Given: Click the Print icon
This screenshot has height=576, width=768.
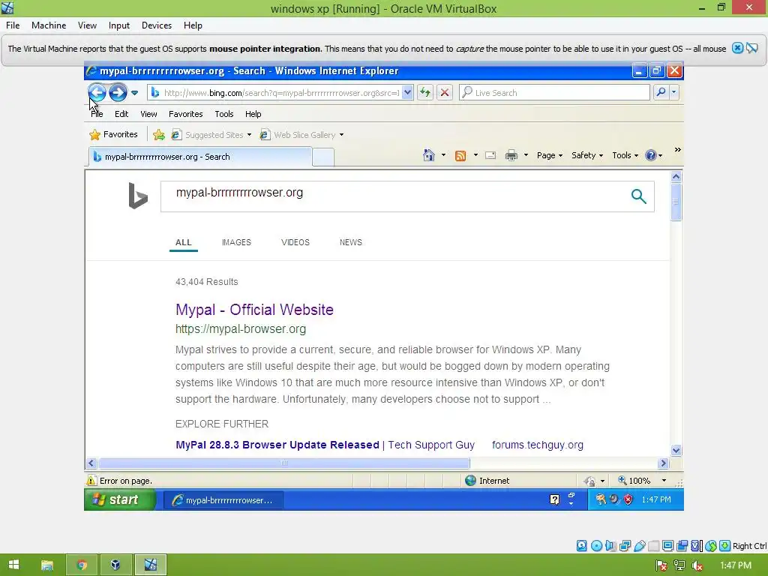Looking at the screenshot, I should 511,155.
